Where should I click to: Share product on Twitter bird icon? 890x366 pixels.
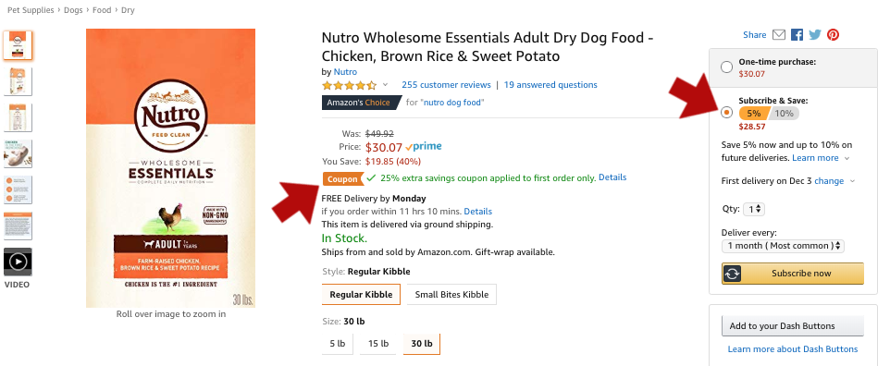815,34
